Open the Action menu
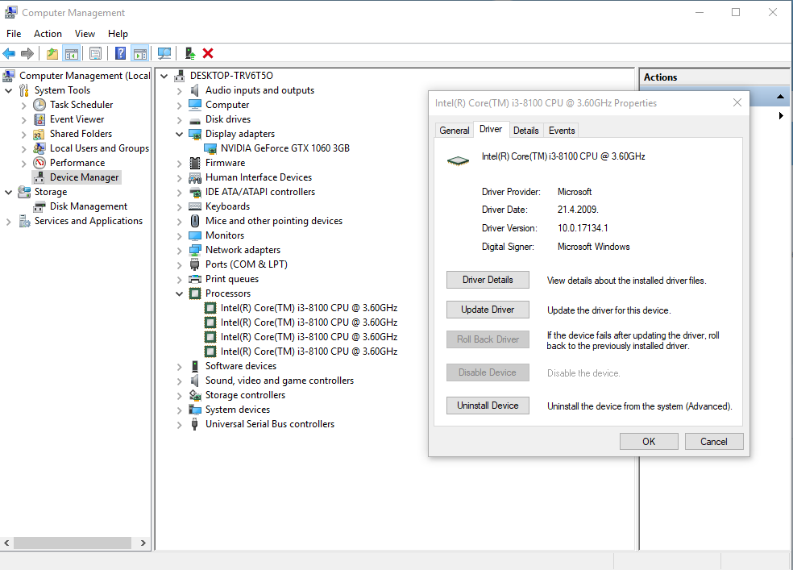 point(48,34)
